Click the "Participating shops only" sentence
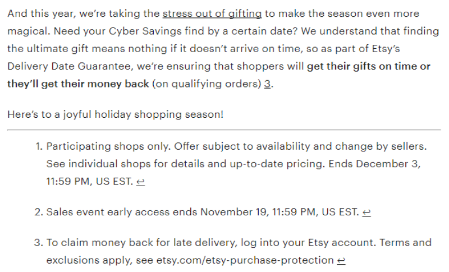449x272 pixels. point(108,146)
